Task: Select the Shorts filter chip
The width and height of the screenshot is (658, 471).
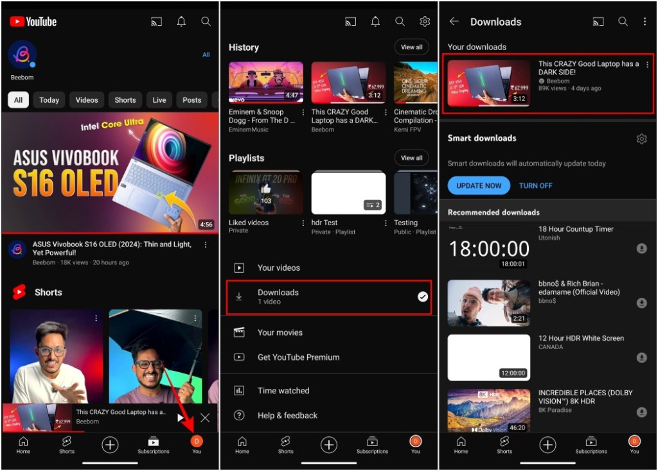Action: click(x=125, y=99)
